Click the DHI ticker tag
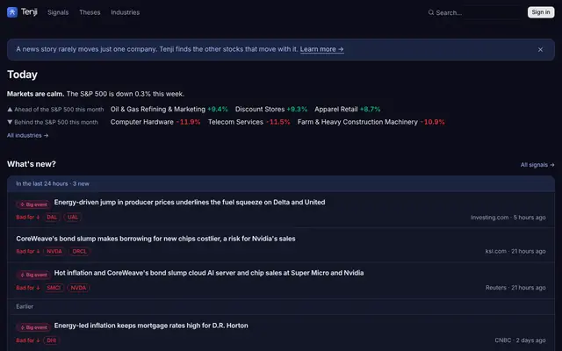This screenshot has width=562, height=351. [52, 340]
